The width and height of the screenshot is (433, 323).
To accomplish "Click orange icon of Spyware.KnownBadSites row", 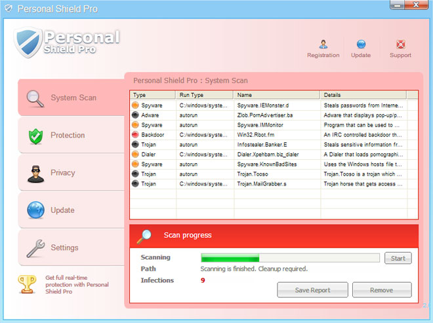I will coord(135,164).
